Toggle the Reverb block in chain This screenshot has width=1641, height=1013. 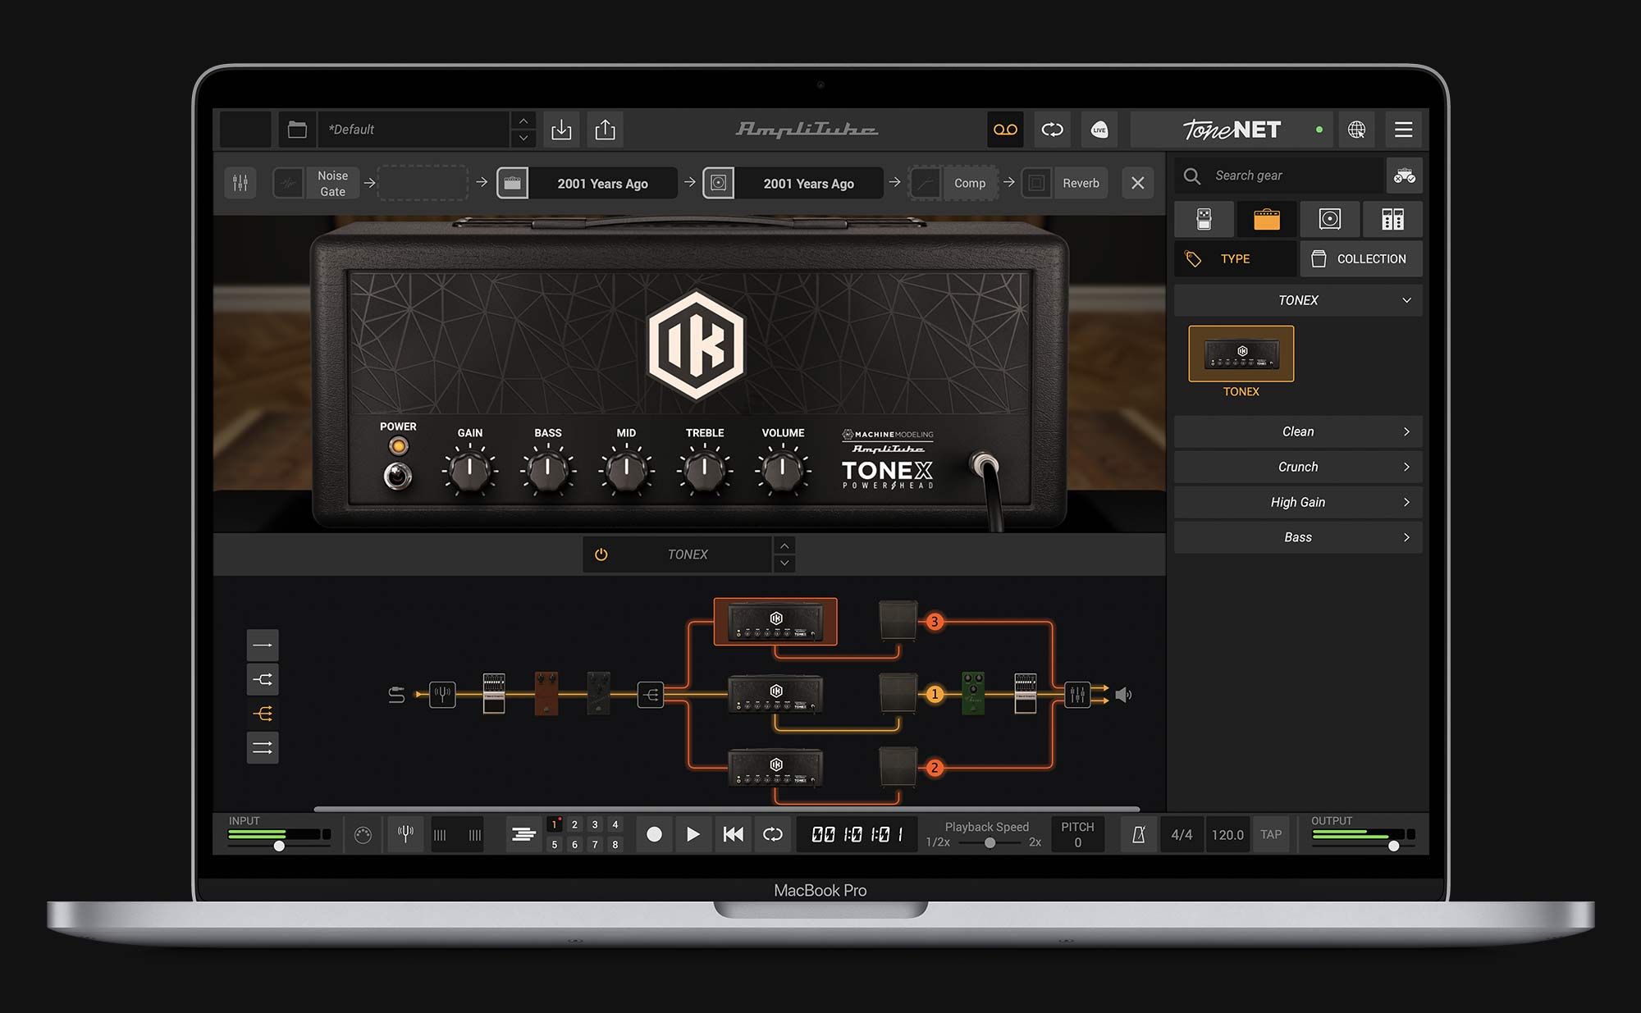coord(1064,183)
